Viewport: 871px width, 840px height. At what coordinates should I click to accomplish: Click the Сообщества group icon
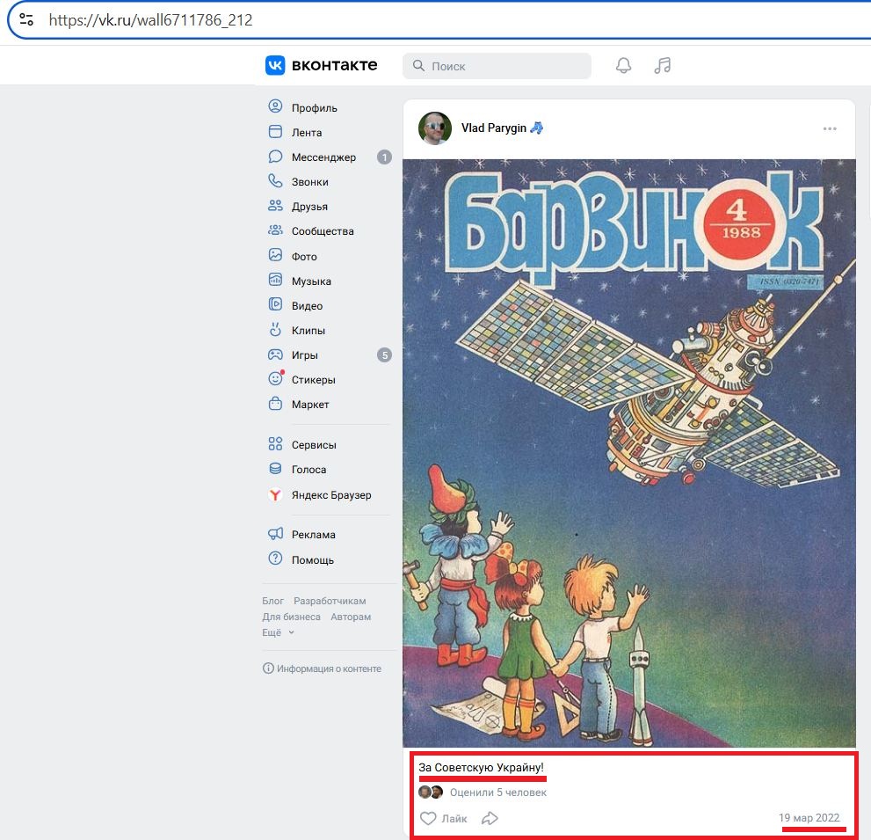(275, 230)
